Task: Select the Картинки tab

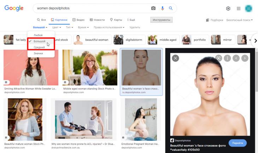Action: [x=59, y=20]
